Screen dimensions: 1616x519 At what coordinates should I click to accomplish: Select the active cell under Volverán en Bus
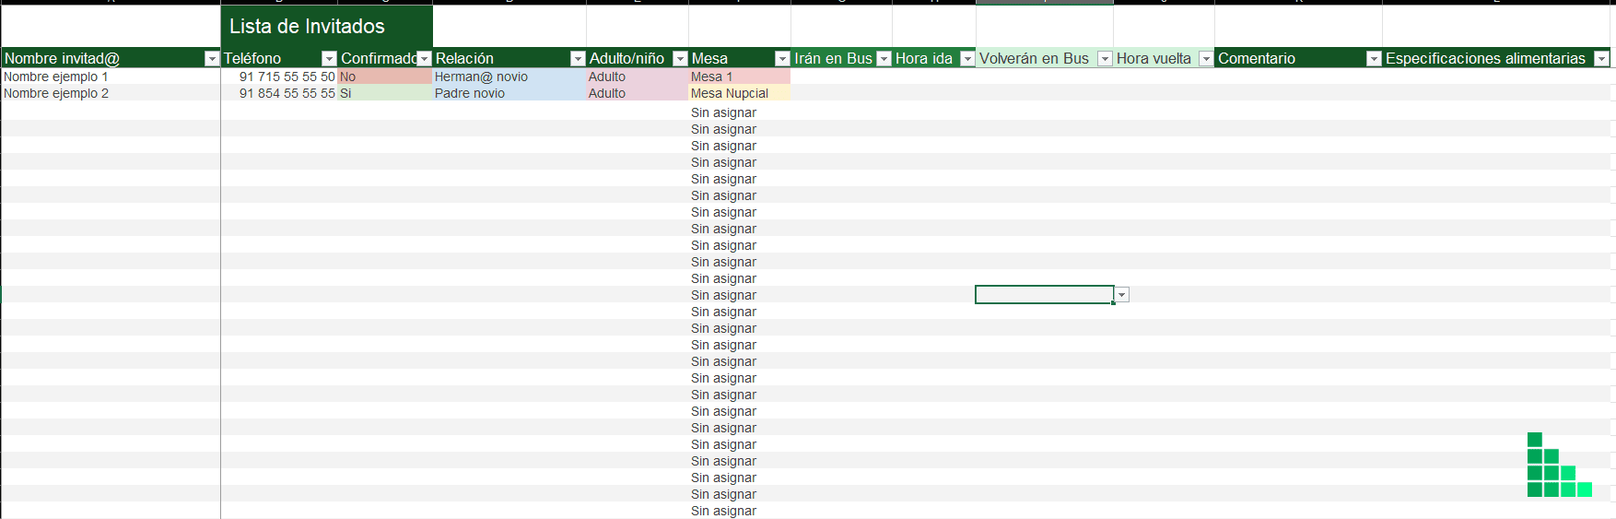click(1045, 295)
